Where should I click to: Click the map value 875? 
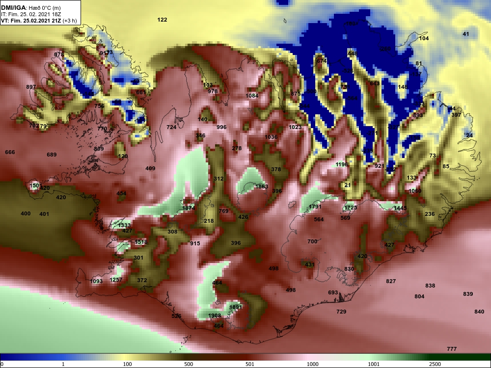[x=296, y=93]
